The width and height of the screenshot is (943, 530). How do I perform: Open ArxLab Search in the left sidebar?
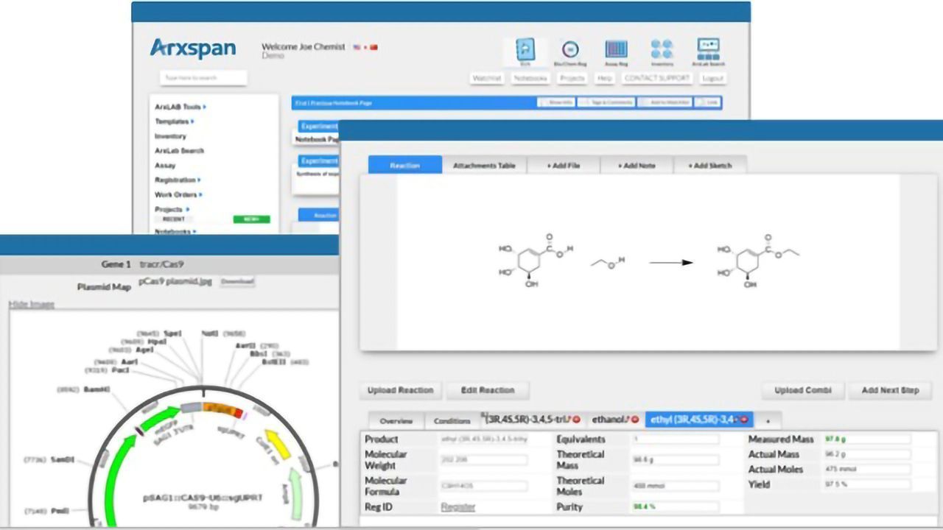coord(179,151)
